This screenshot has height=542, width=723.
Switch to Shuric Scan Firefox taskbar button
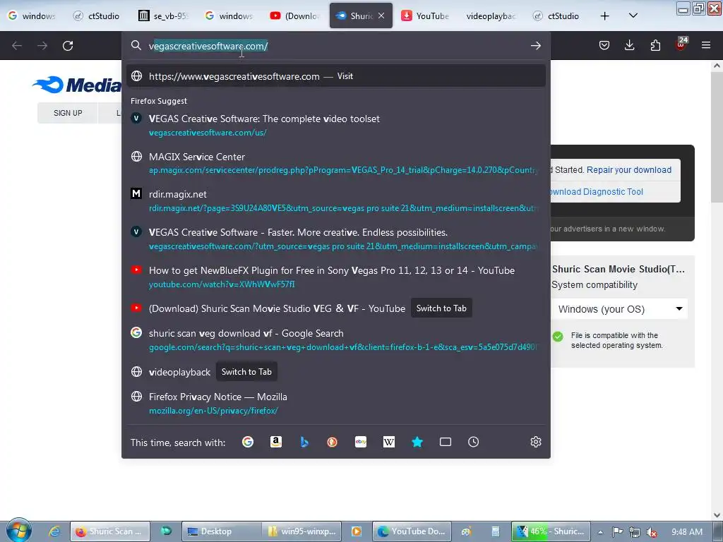point(110,531)
